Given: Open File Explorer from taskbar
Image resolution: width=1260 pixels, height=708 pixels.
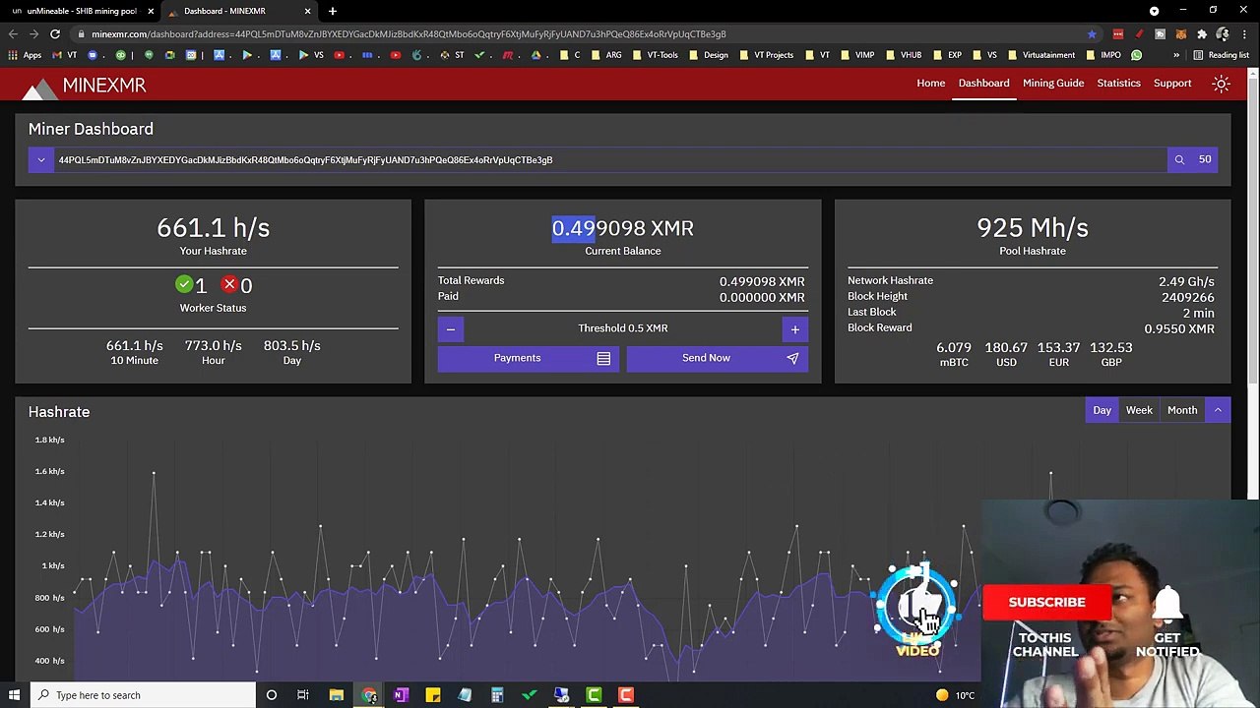Looking at the screenshot, I should click(336, 695).
